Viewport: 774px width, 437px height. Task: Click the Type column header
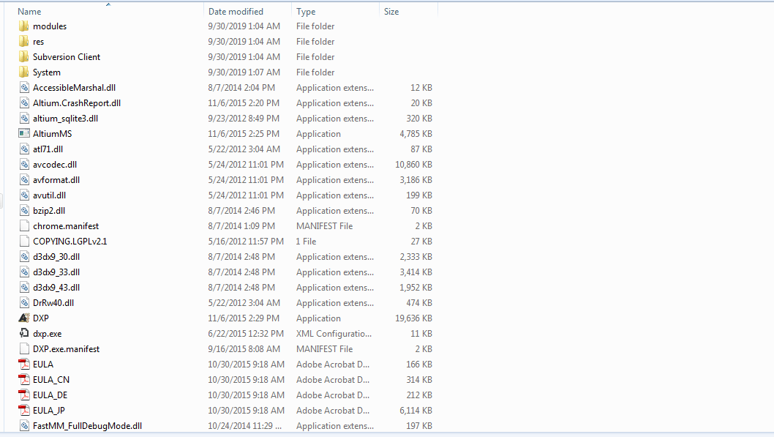(x=306, y=12)
